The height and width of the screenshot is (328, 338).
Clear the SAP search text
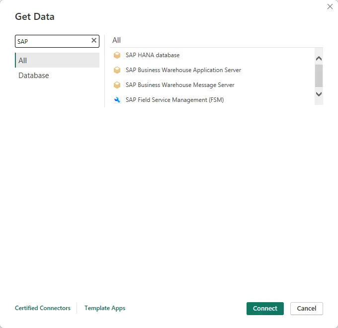pyautogui.click(x=94, y=40)
